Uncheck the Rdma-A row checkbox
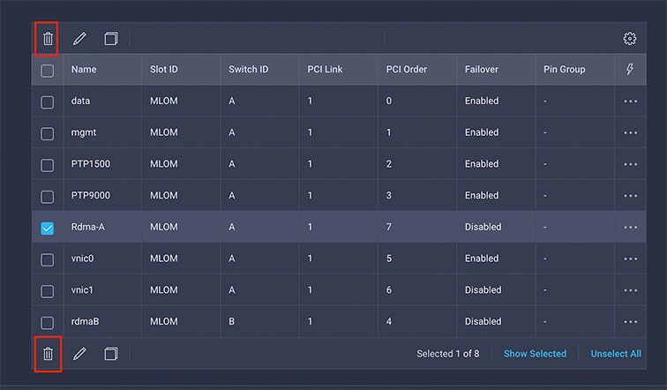The image size is (667, 390). point(48,228)
